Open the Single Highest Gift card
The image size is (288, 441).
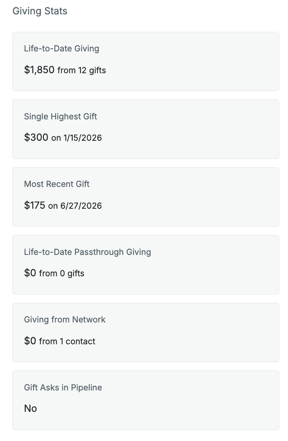tap(146, 129)
